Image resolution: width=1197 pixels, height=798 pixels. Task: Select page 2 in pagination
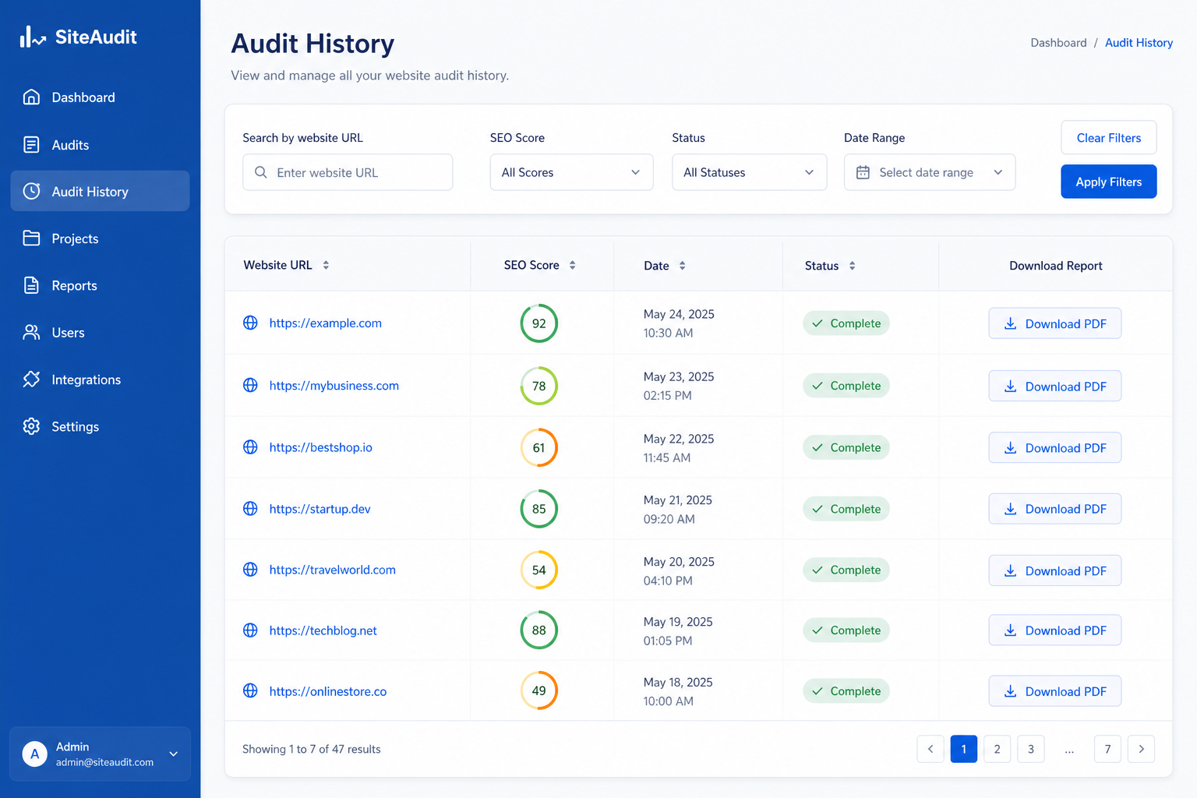[x=997, y=749]
